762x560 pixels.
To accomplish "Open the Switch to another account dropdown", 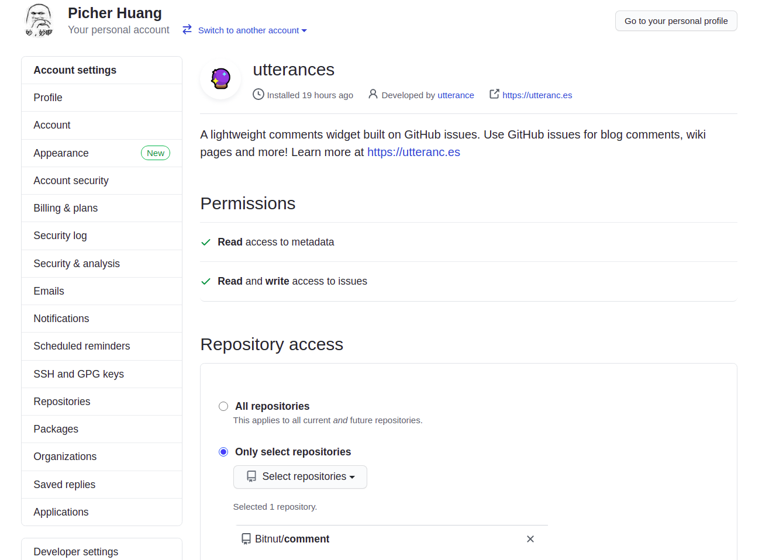I will pyautogui.click(x=252, y=30).
